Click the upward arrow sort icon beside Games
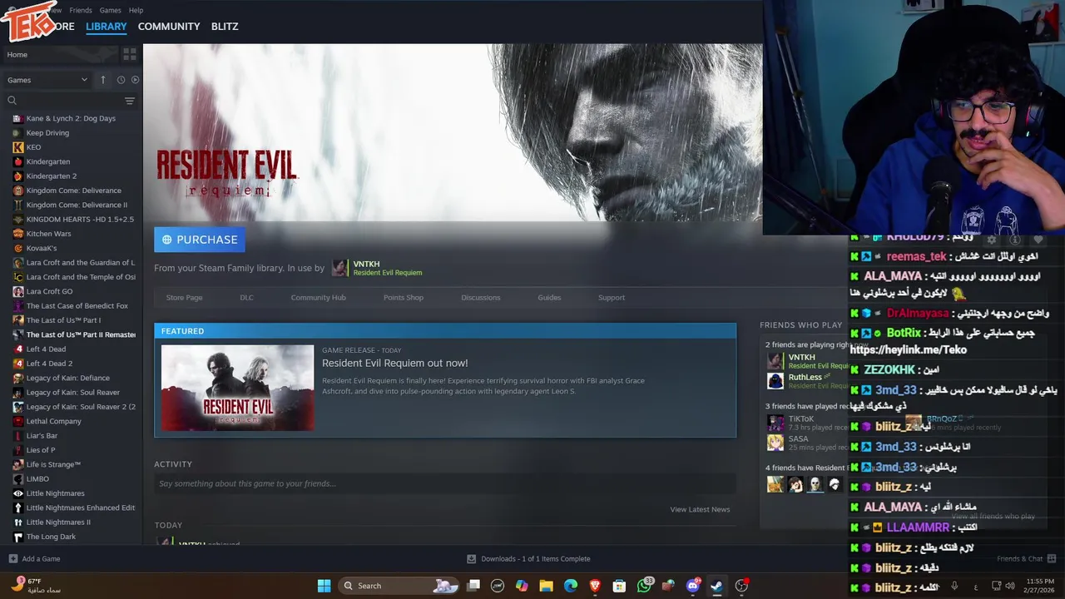 click(x=103, y=80)
